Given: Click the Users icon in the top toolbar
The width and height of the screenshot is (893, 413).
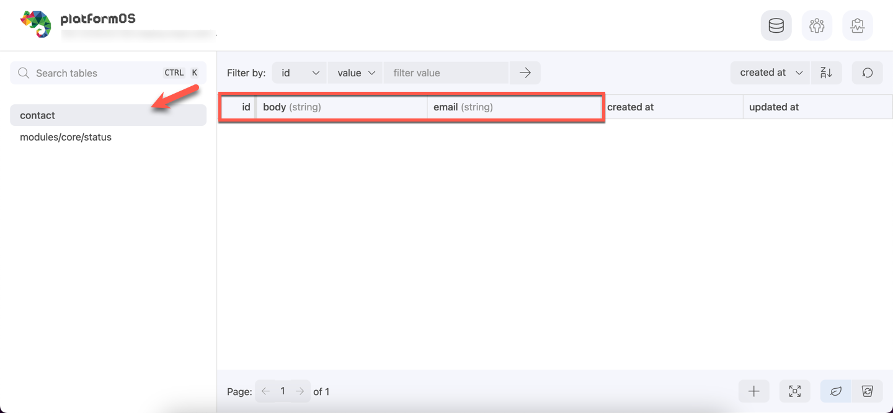Looking at the screenshot, I should 817,25.
